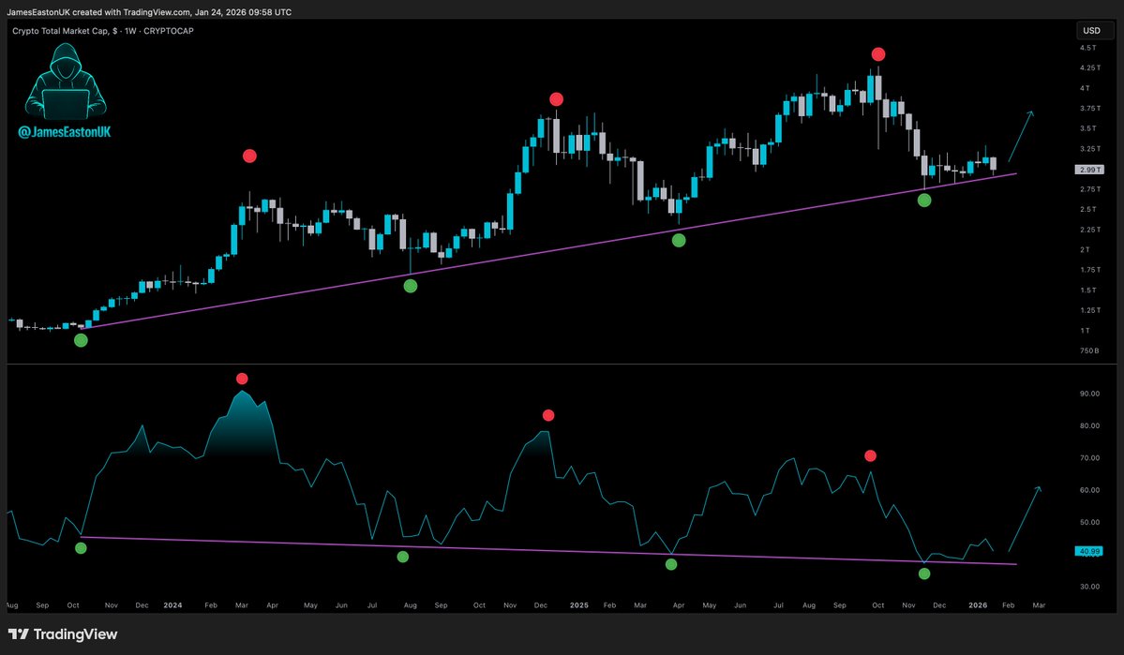
Task: Click the 4.25T price axis label
Action: coord(1089,68)
